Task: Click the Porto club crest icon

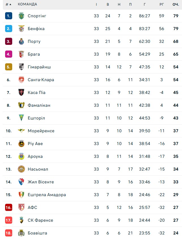Action: point(21,41)
